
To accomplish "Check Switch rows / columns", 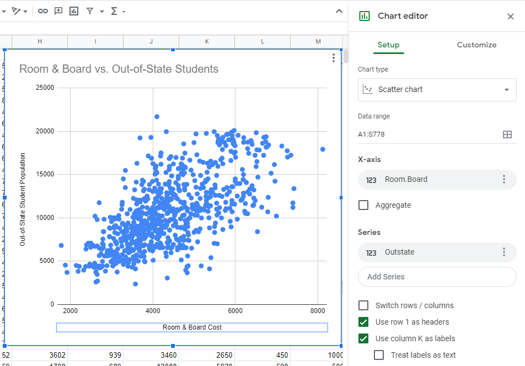I will [363, 305].
